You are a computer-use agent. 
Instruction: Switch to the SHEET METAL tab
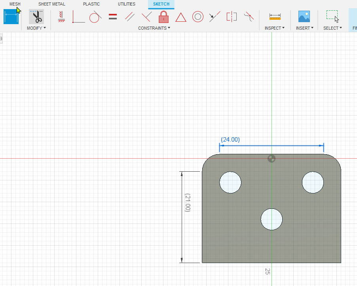click(51, 4)
